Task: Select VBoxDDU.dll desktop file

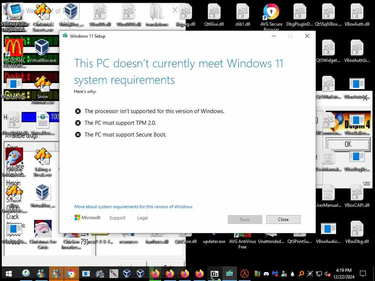Action: 129,15
